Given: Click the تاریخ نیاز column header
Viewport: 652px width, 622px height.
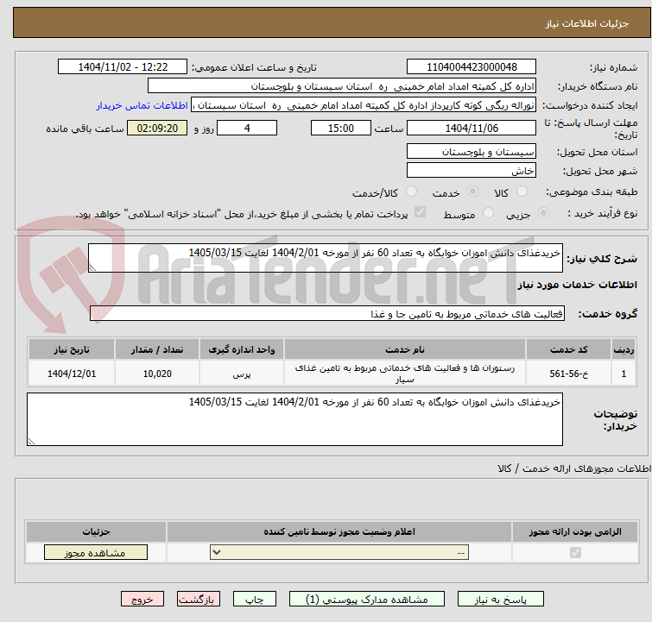Looking at the screenshot, I should tap(72, 350).
